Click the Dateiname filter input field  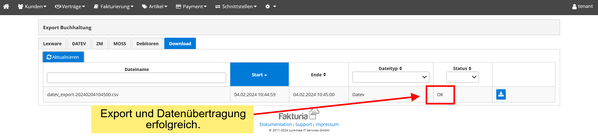(136, 78)
